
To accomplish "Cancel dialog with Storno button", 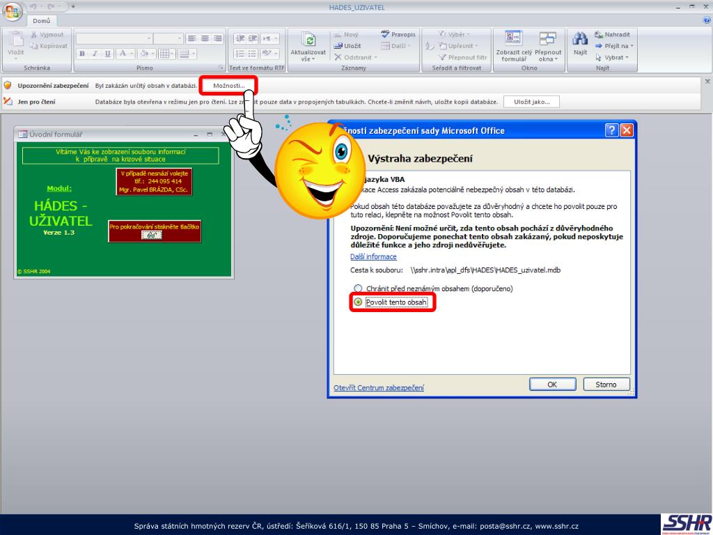I will pos(606,385).
